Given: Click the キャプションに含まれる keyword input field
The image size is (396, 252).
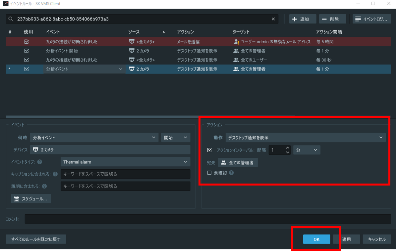Looking at the screenshot, I should (x=125, y=174).
